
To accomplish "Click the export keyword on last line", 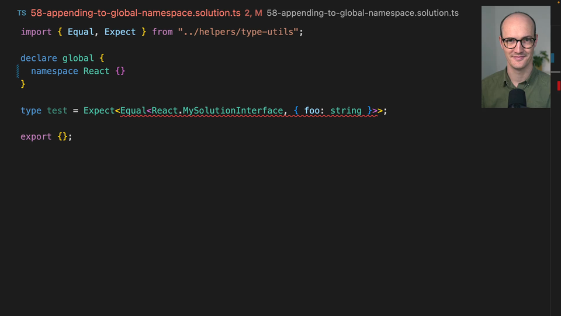I will click(x=36, y=137).
